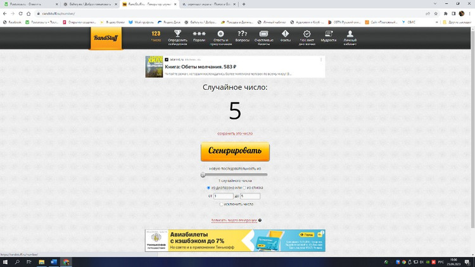Open the 'Счастливые билеты' ticket icon
This screenshot has height=267, width=475.
263,37
